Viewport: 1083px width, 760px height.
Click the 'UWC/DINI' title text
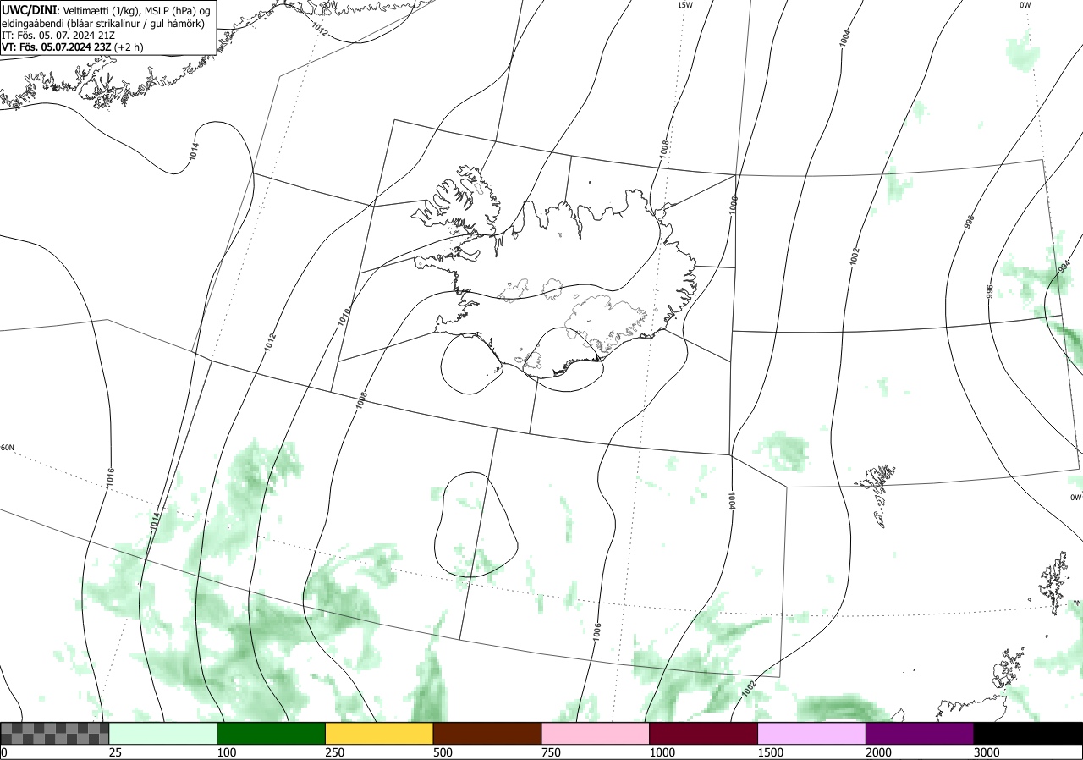pyautogui.click(x=30, y=10)
